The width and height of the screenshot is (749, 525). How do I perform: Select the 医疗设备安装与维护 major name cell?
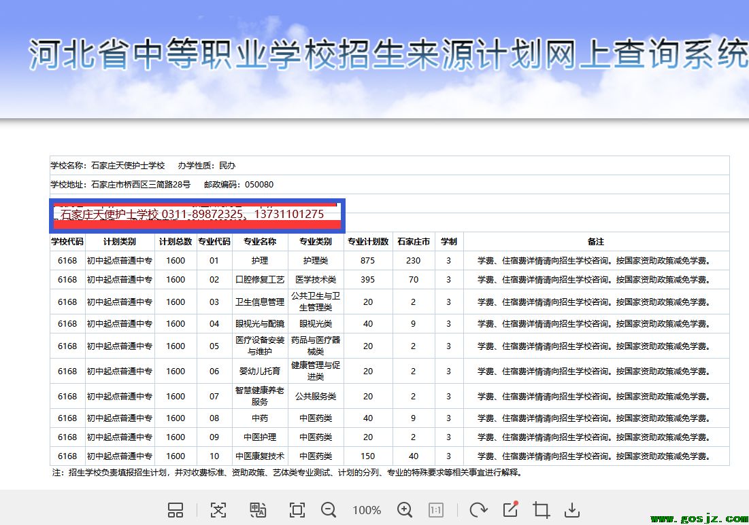pos(260,346)
